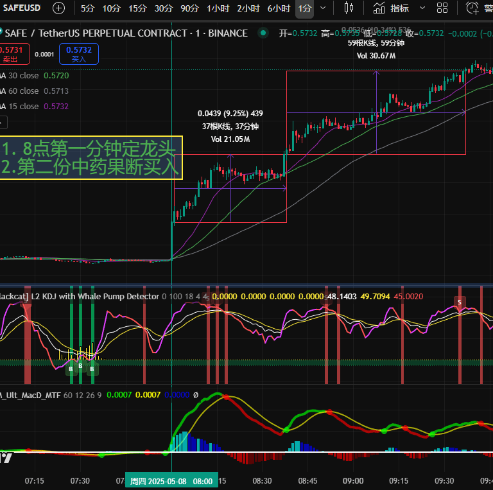Screen dimensions: 493x490
Task: Select the 90分 timeframe
Action: point(189,8)
